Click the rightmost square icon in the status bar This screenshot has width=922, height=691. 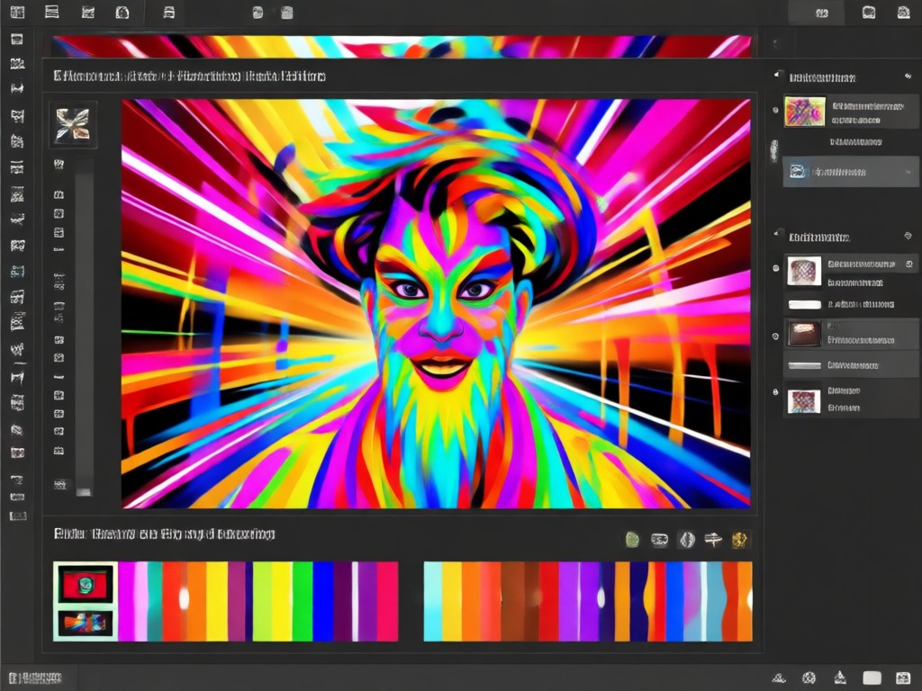903,678
